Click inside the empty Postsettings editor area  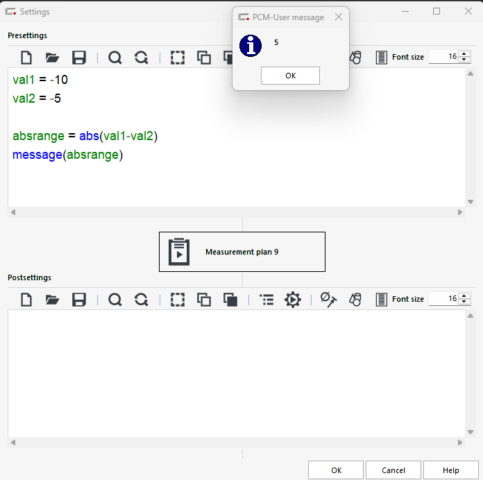[x=236, y=373]
